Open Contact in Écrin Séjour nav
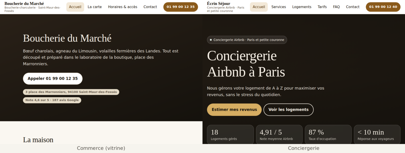Image resolution: width=405 pixels, height=153 pixels. (x=353, y=7)
